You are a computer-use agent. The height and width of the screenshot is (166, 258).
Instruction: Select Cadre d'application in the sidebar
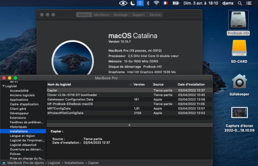pos(24,104)
